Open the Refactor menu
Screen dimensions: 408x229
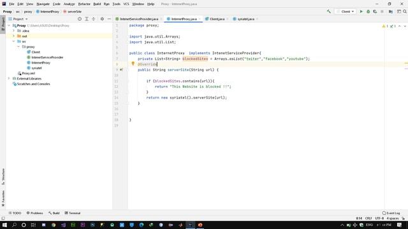84,4
